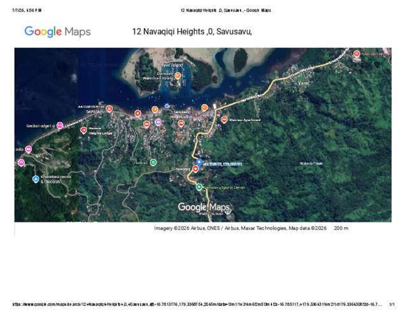Click the highlighted coordinates label on map
The width and height of the screenshot is (407, 314).
(223, 164)
